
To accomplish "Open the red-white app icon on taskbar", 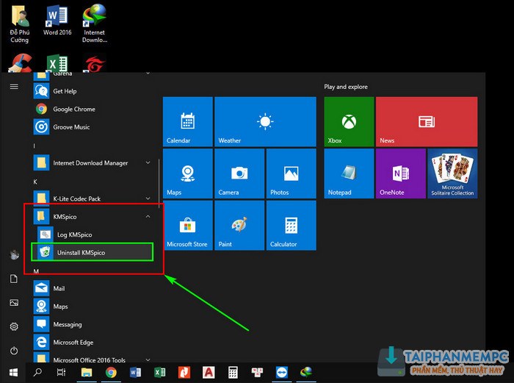I will tap(257, 373).
